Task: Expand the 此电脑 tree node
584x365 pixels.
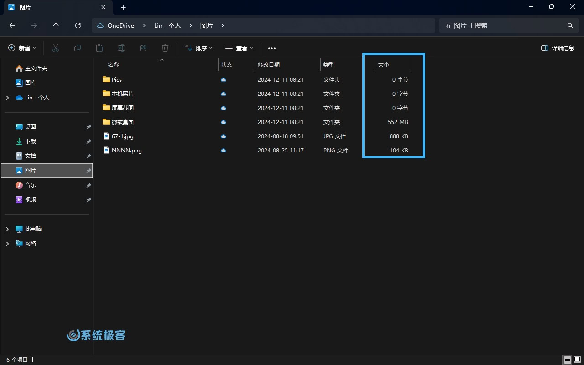Action: click(7, 229)
